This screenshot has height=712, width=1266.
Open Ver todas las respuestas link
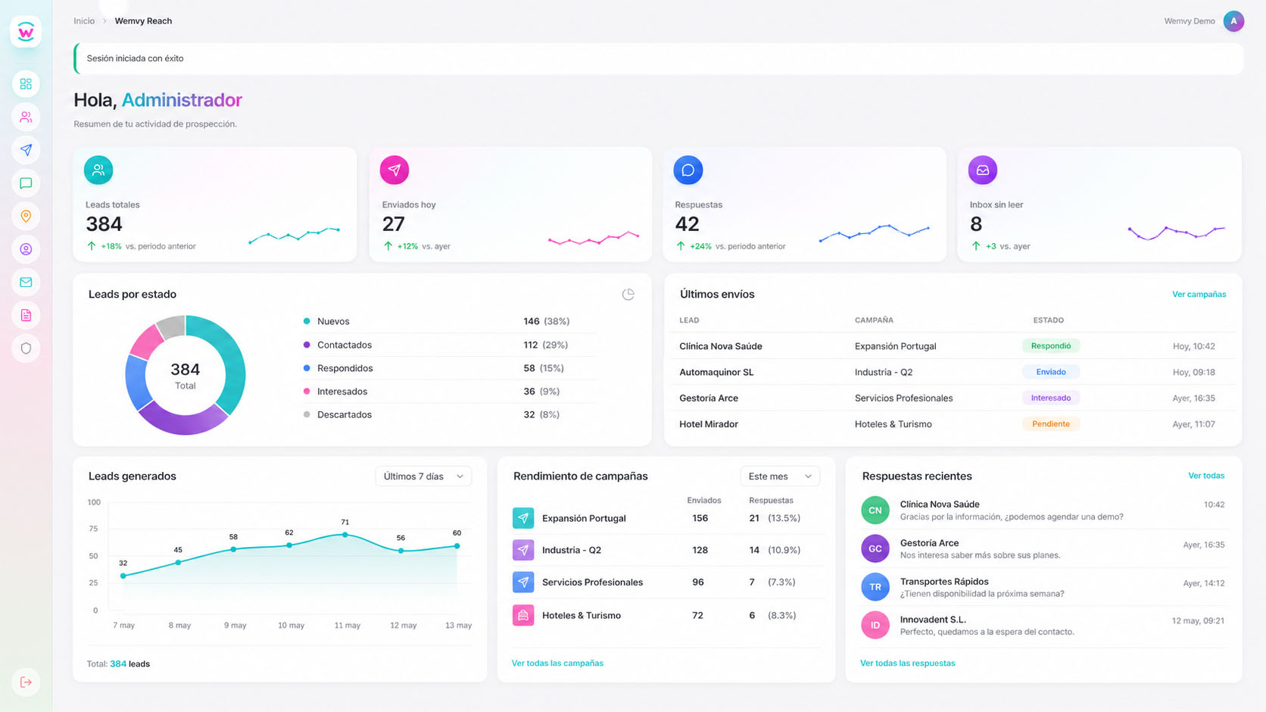(907, 663)
